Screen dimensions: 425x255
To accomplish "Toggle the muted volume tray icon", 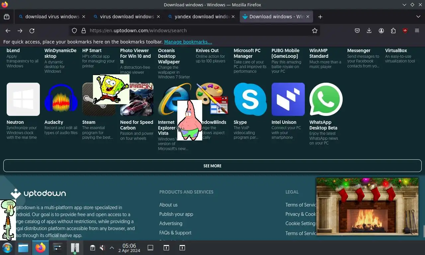I will click(x=102, y=248).
